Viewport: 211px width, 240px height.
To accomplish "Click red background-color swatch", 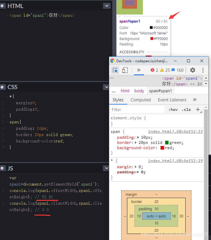I will tap(162, 148).
